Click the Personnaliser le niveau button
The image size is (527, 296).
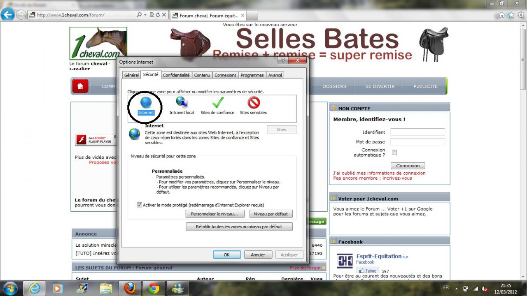[x=215, y=214]
